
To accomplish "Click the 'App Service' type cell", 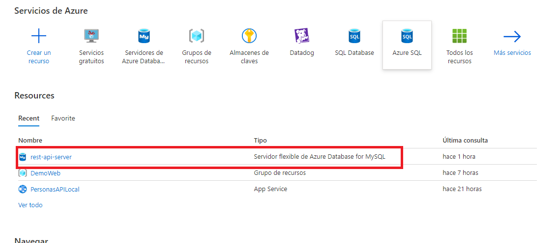I will click(x=270, y=189).
